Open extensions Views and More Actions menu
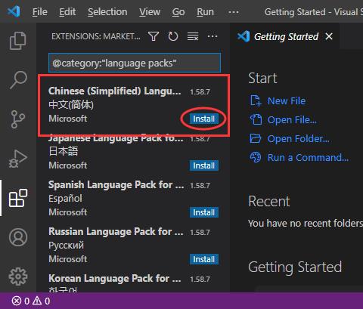This screenshot has height=309, width=363. pyautogui.click(x=213, y=36)
